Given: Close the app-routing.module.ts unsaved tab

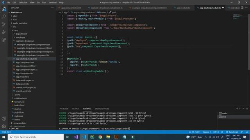Looking at the screenshot, I should [223, 8].
